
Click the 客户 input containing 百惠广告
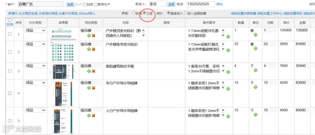click(41, 4)
